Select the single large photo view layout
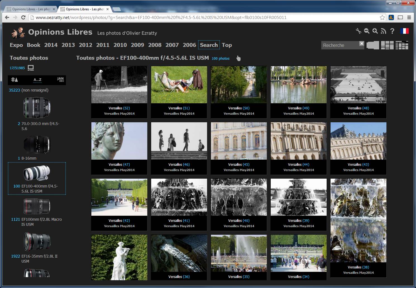Viewport: 416px width, 288px height. (x=373, y=45)
